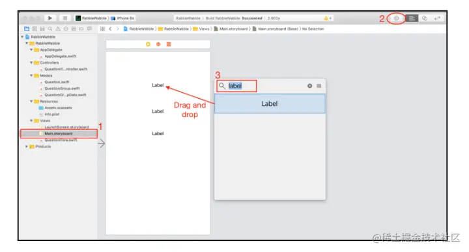Click the build status activity field
This screenshot has width=469, height=252.
click(x=253, y=18)
